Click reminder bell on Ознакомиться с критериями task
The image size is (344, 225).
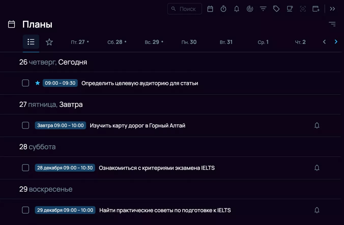tap(317, 168)
